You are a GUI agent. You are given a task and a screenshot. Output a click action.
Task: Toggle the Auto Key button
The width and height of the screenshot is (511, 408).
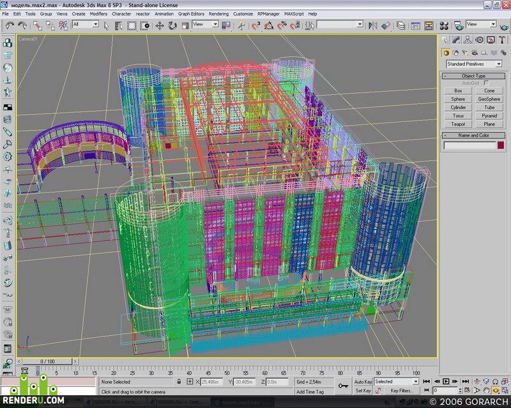point(363,382)
